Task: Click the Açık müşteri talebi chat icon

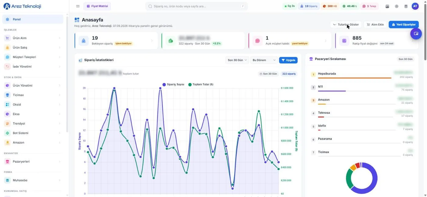Action: pyautogui.click(x=257, y=41)
